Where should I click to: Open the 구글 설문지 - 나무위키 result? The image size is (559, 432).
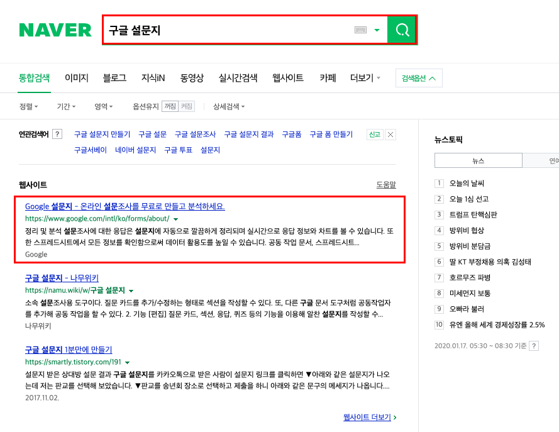[x=62, y=278]
